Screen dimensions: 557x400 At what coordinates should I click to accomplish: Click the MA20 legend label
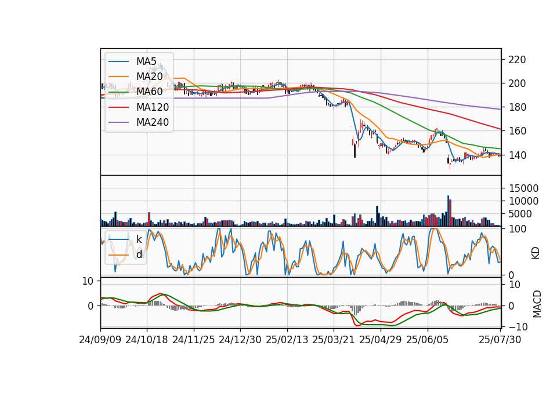coord(150,77)
